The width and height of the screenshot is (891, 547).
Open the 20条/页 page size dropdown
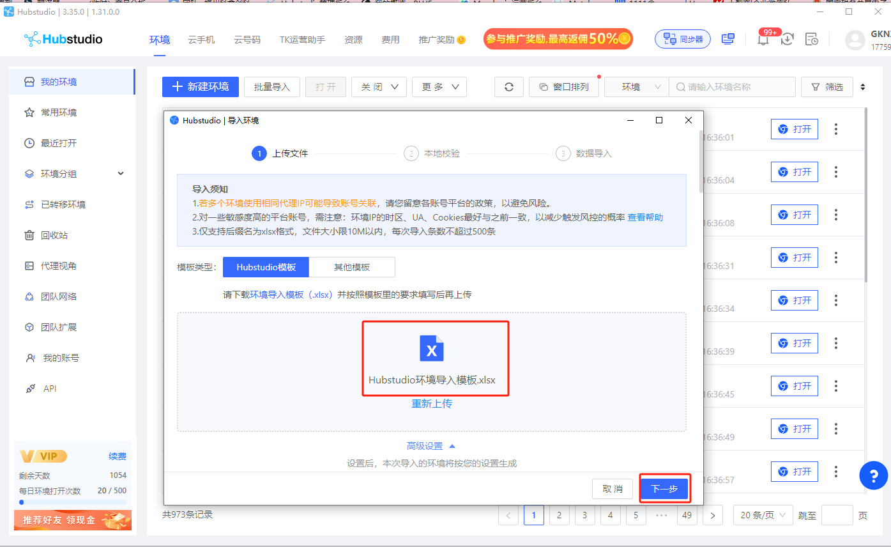pyautogui.click(x=763, y=515)
